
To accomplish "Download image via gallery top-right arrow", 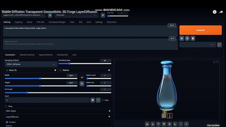I will point(214,62).
